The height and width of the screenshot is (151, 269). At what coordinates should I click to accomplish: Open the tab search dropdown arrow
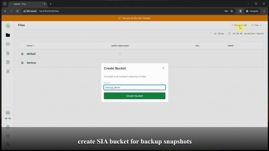pyautogui.click(x=5, y=4)
